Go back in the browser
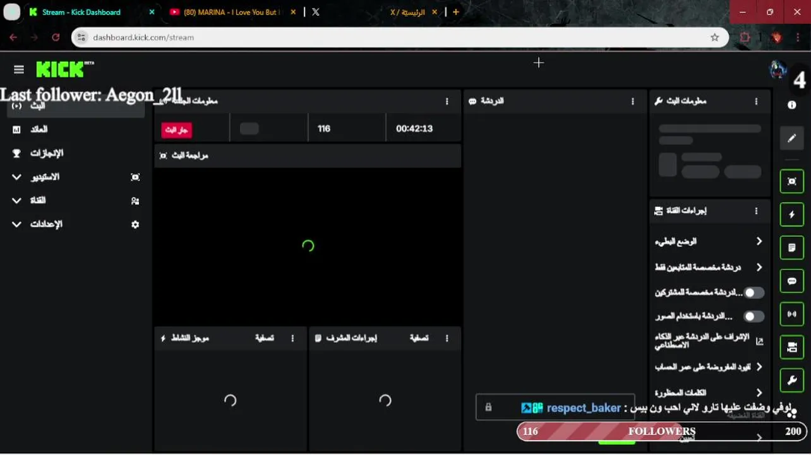This screenshot has width=811, height=455. pyautogui.click(x=13, y=37)
